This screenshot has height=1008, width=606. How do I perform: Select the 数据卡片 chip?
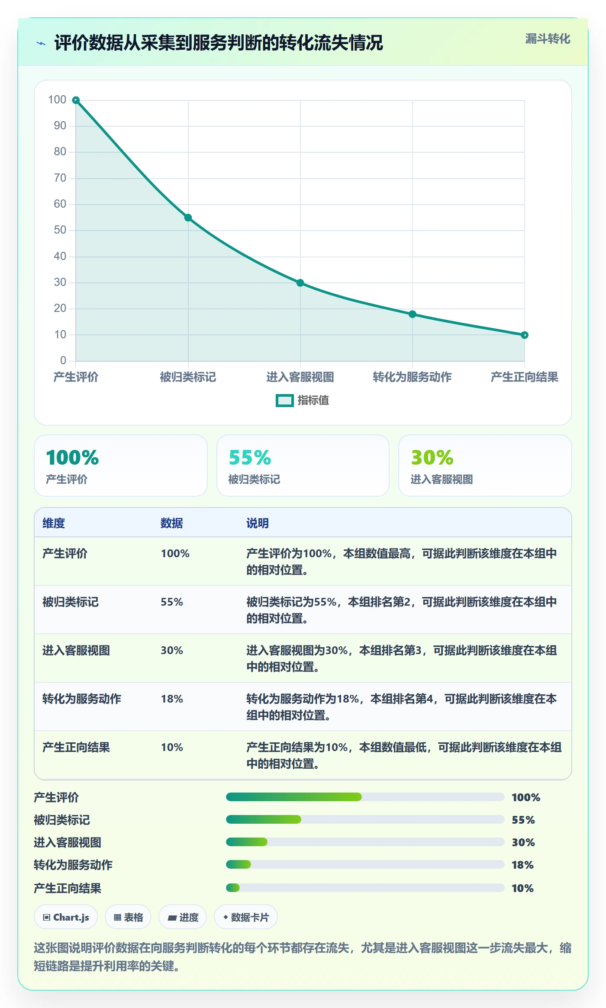(x=246, y=917)
